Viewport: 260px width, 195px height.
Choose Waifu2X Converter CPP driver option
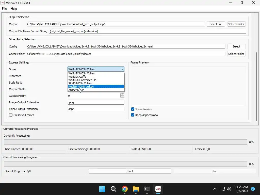tap(96, 80)
